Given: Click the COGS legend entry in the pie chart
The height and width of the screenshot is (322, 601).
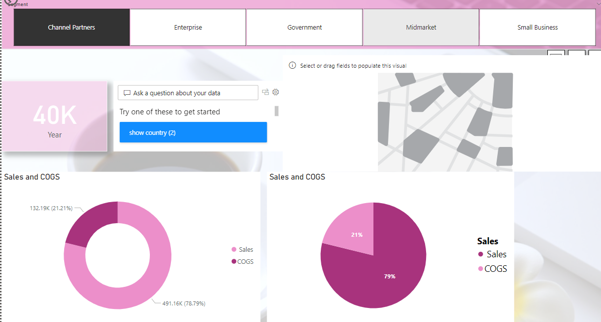Looking at the screenshot, I should coord(493,269).
